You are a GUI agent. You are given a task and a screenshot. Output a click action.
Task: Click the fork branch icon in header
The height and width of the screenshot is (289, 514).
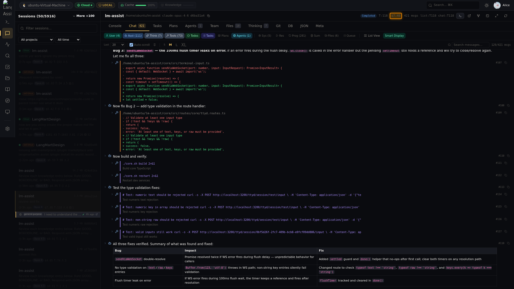478,16
